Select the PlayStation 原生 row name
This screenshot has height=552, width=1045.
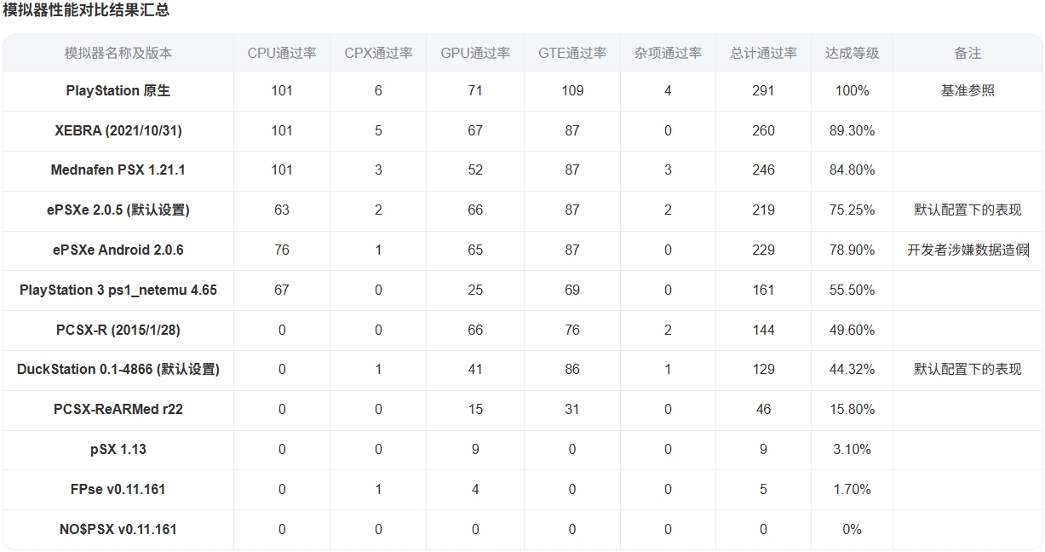tap(118, 90)
